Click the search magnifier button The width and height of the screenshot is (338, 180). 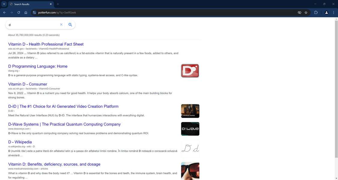(x=70, y=25)
